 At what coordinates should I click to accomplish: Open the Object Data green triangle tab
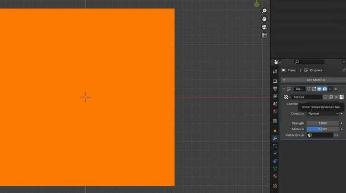[275, 169]
